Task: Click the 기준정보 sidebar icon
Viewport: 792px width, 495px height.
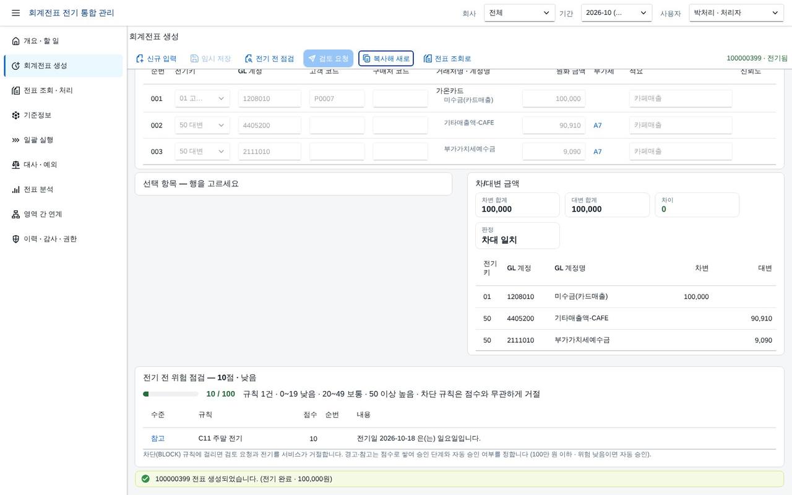Action: click(16, 115)
